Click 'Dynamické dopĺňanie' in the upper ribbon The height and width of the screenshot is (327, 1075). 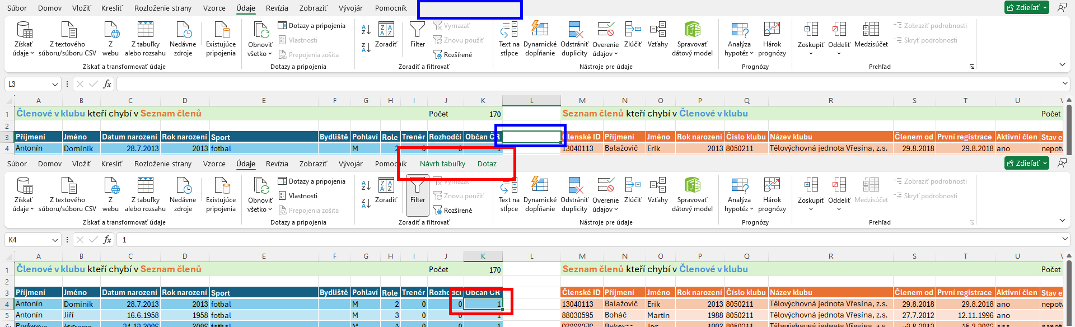click(x=540, y=37)
